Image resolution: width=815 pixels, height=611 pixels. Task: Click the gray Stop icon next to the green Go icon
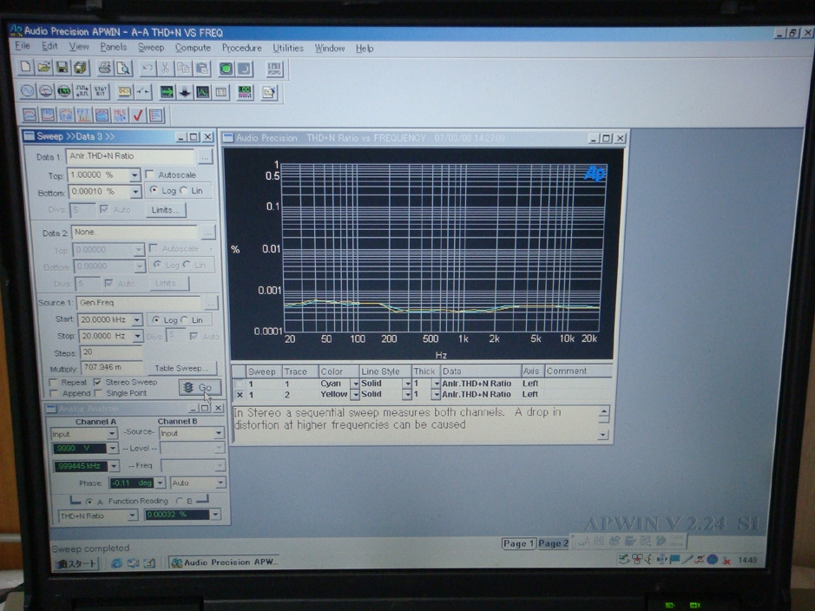[244, 69]
